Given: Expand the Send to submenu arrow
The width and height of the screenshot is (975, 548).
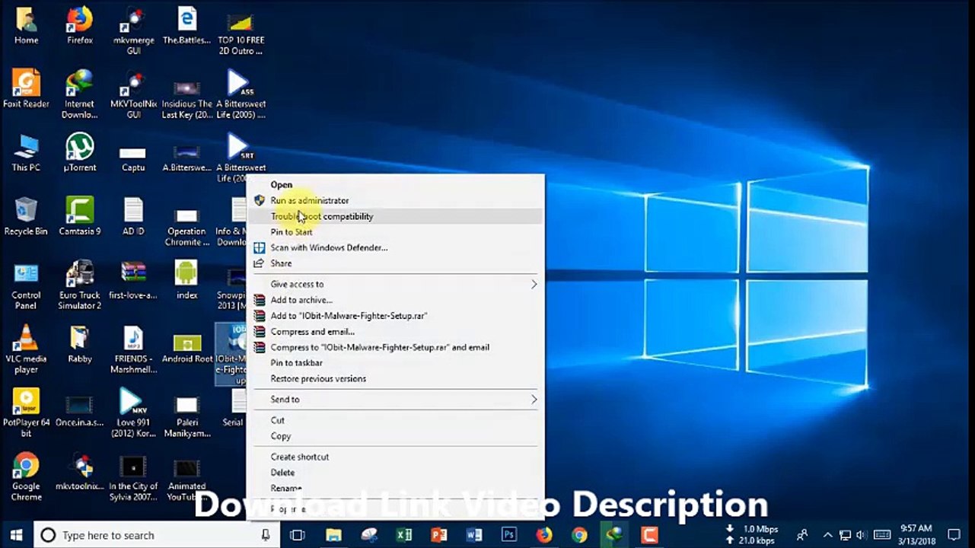Looking at the screenshot, I should point(534,400).
